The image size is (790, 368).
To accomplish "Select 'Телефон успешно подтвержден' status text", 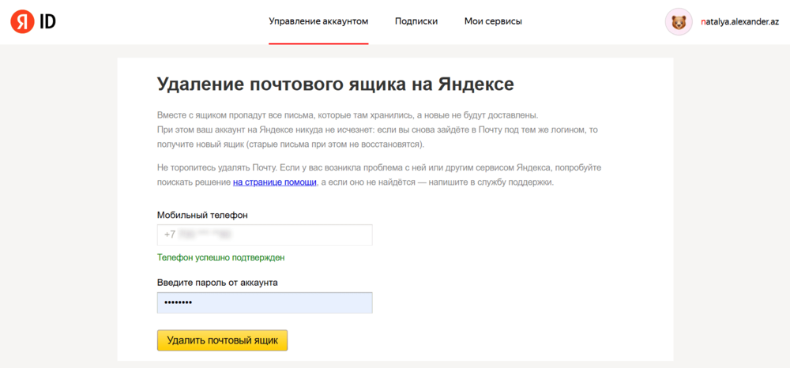I will [221, 257].
